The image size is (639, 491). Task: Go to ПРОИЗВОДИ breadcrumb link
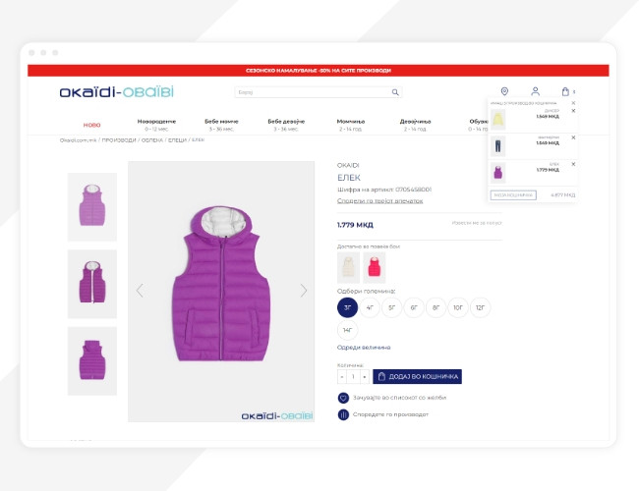click(x=119, y=140)
